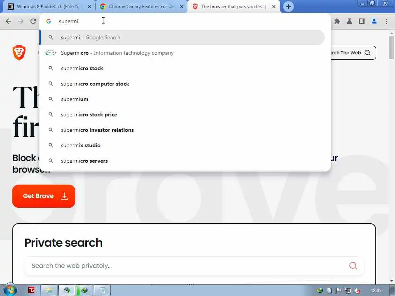
Task: Click the taskbar clock showing 18:05
Action: [376, 291]
